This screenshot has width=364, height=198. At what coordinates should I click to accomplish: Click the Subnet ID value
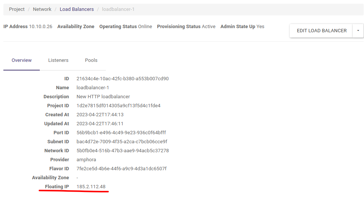122,142
